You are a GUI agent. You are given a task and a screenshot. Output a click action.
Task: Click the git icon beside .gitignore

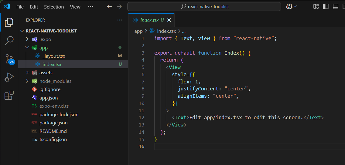point(34,89)
